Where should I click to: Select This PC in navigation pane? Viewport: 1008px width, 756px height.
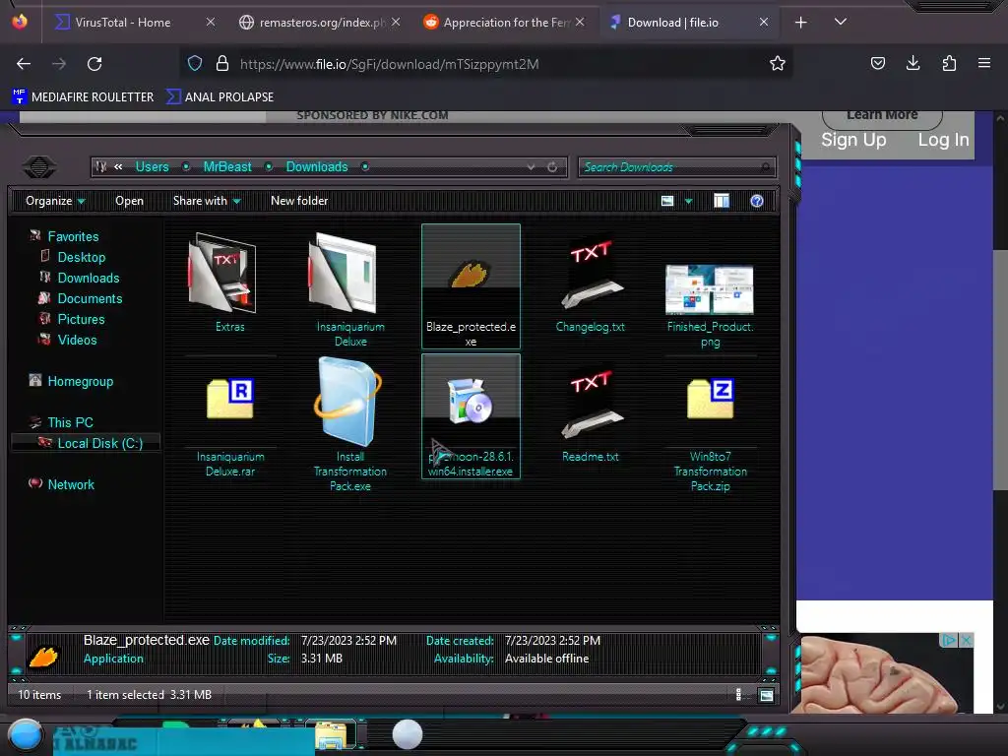click(70, 422)
